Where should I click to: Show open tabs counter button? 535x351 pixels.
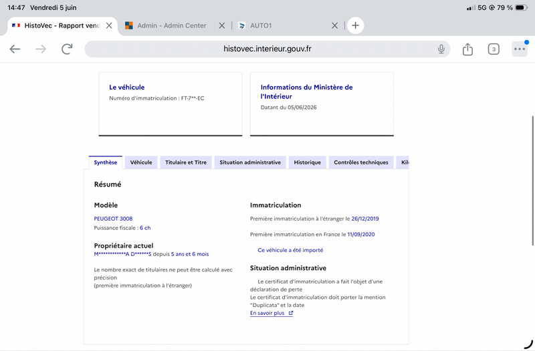(x=494, y=49)
